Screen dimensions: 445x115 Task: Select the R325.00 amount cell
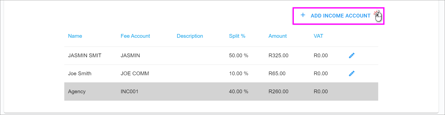tap(278, 55)
